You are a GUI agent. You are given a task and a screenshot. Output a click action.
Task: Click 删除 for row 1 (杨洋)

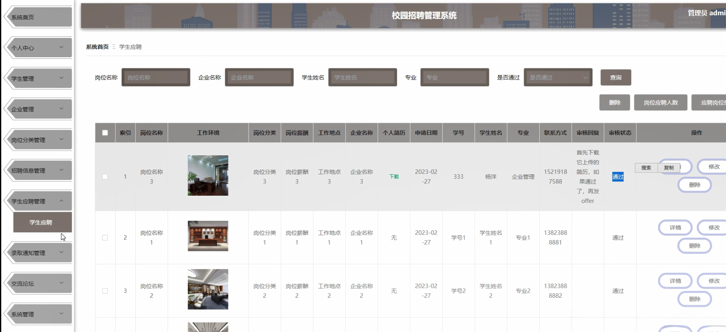point(695,185)
